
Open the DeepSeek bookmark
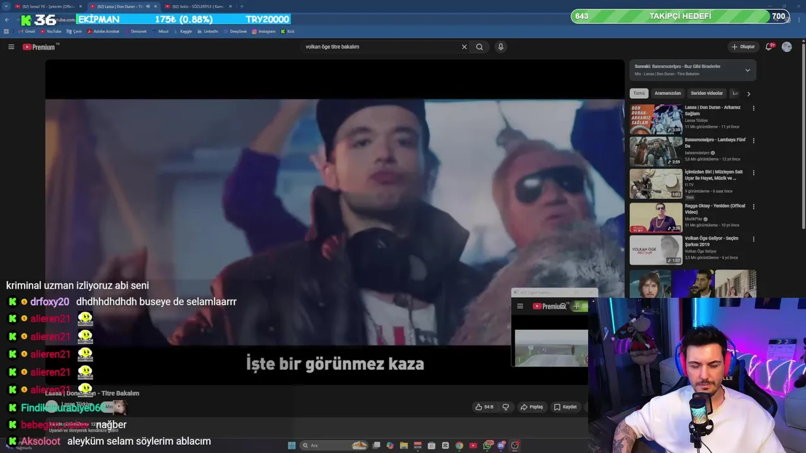235,31
